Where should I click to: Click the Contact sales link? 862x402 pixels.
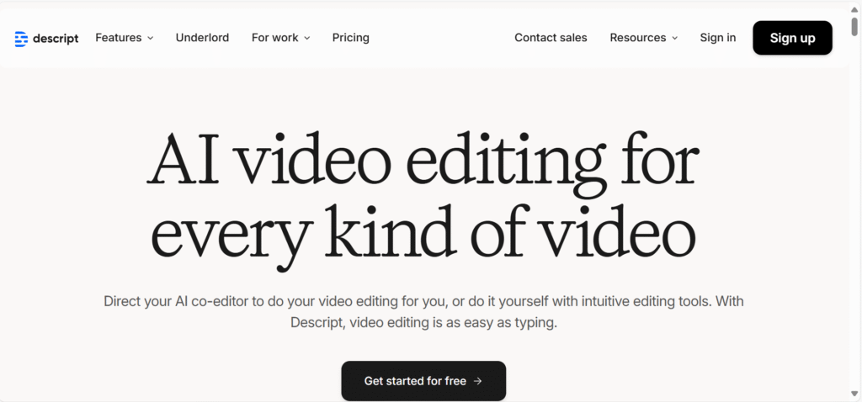(551, 38)
